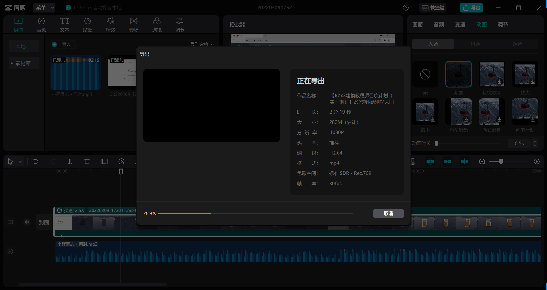The image size is (547, 290).
Task: Click the 0.5s duration value field
Action: point(519,143)
